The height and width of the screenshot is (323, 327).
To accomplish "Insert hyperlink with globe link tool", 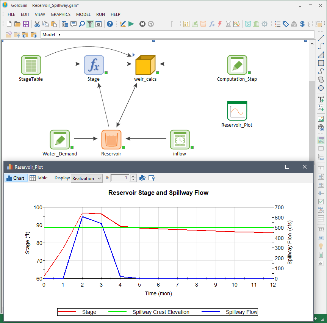I will point(321,127).
